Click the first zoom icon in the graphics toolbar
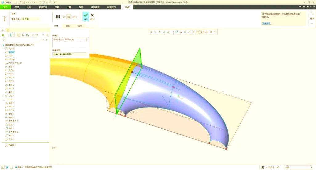Screen dimensions: 316x170 pyautogui.click(x=151, y=32)
